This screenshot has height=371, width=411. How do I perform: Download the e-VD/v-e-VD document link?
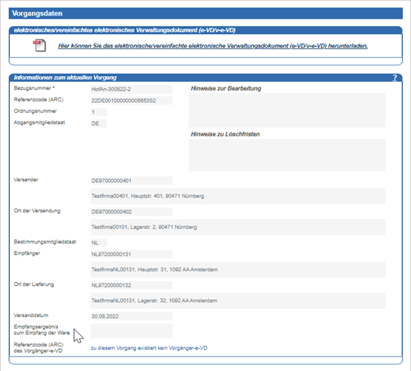(213, 46)
